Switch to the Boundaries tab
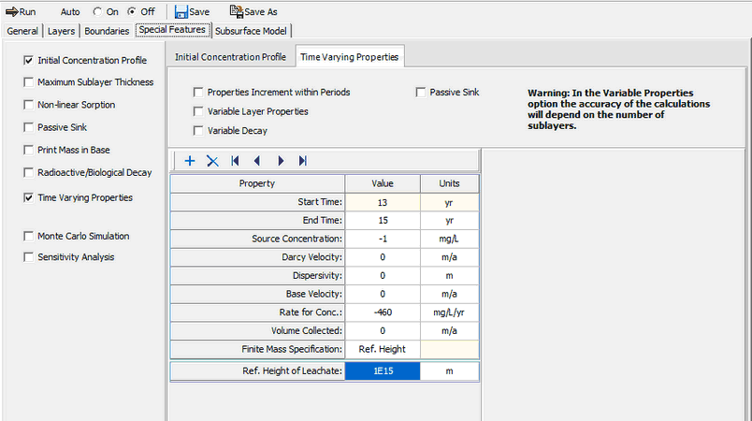 click(x=106, y=30)
